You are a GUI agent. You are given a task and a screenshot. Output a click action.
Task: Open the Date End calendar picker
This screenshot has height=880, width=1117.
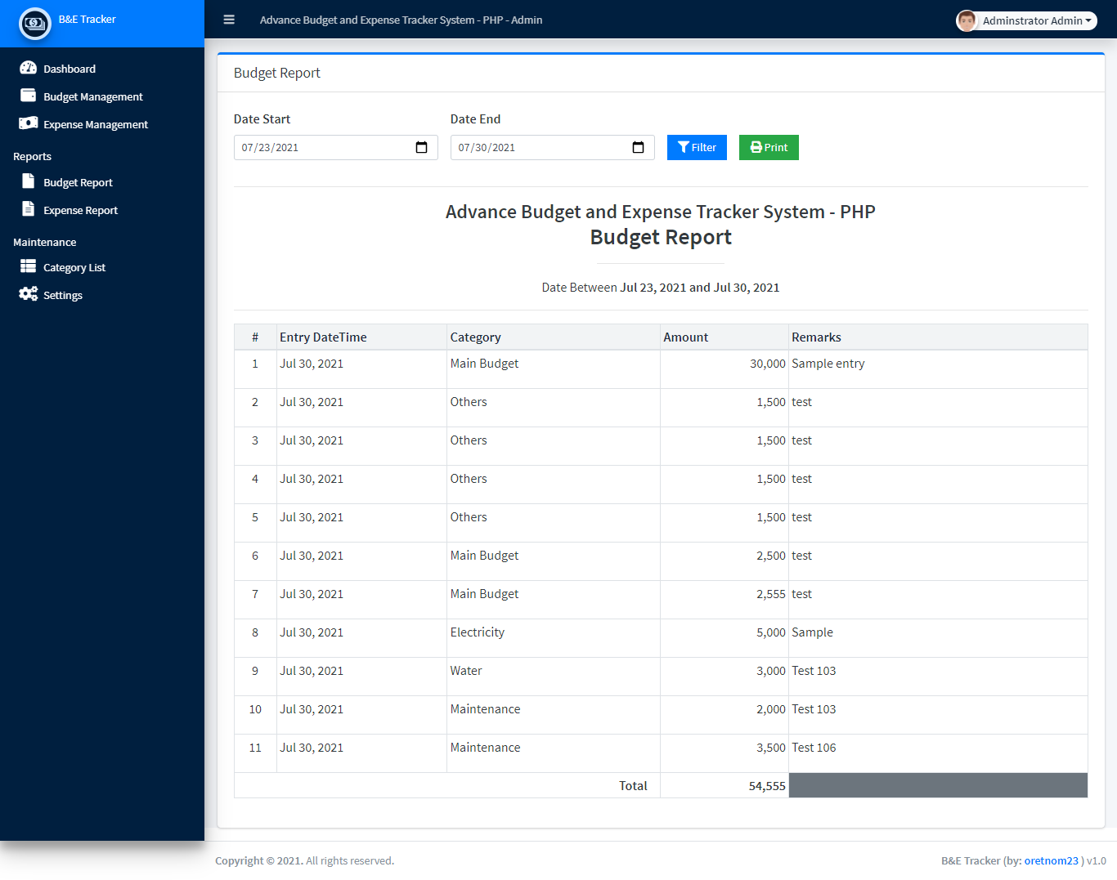639,148
